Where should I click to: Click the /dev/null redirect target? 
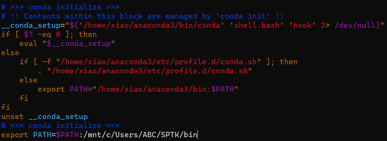click(x=355, y=25)
